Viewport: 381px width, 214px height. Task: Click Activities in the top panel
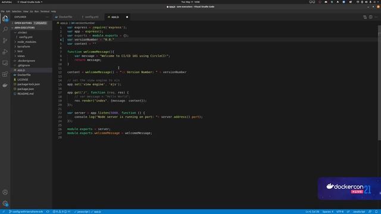7,2
